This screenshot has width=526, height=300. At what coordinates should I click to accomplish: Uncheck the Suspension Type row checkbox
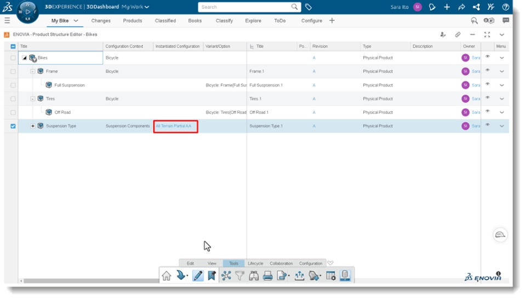click(13, 126)
